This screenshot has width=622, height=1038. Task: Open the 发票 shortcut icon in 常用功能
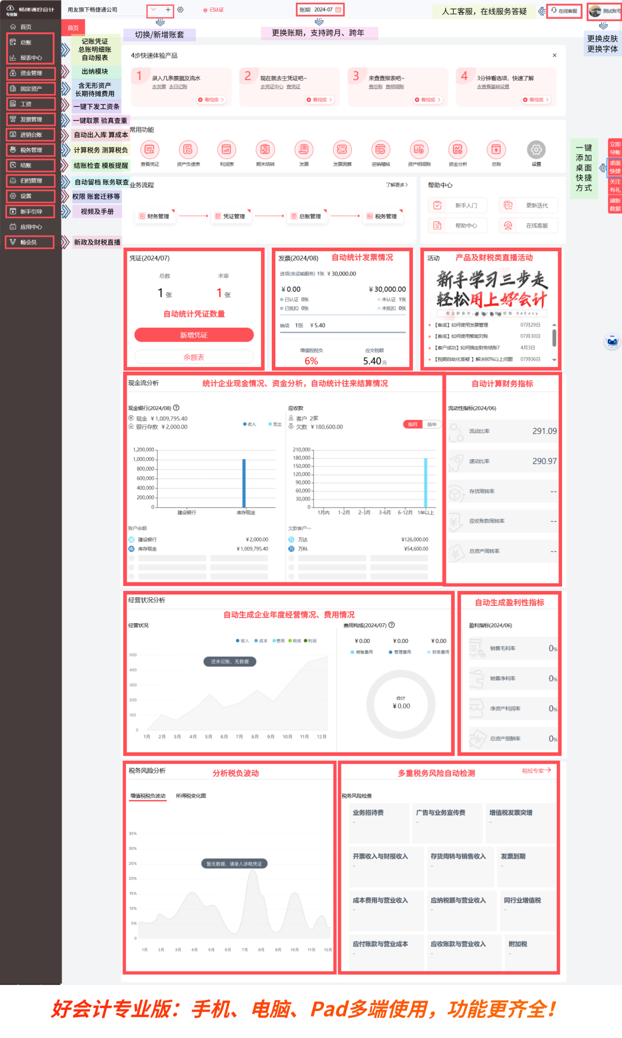pyautogui.click(x=304, y=150)
